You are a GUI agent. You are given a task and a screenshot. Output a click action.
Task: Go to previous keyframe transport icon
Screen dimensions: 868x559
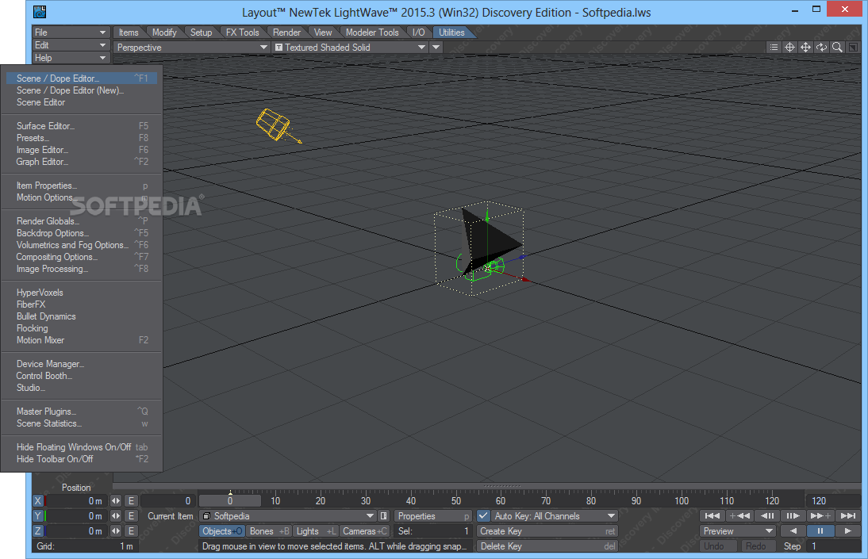[x=739, y=516]
